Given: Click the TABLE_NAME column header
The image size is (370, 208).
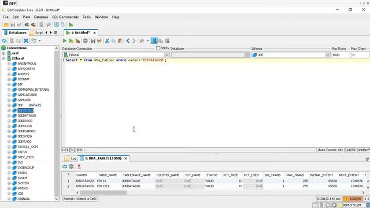Looking at the screenshot, I should [x=108, y=175].
